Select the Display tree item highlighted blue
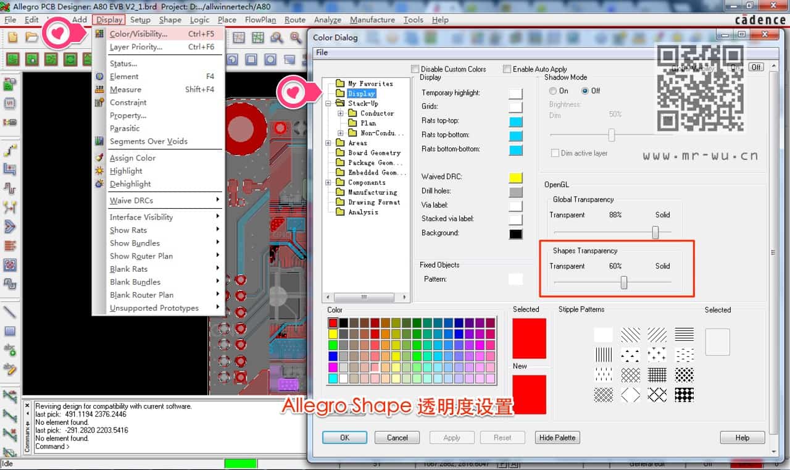Screen dimensions: 790x470 (x=363, y=94)
